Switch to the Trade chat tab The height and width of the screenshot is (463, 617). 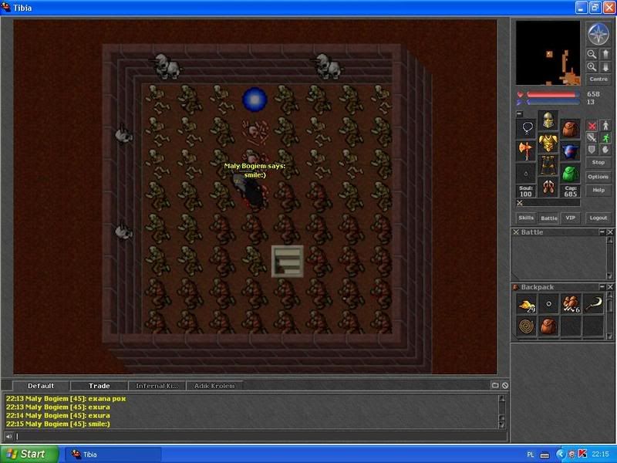pyautogui.click(x=99, y=386)
